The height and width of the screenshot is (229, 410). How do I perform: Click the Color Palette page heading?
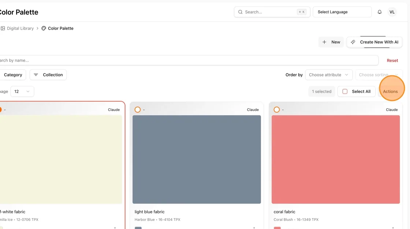(19, 12)
